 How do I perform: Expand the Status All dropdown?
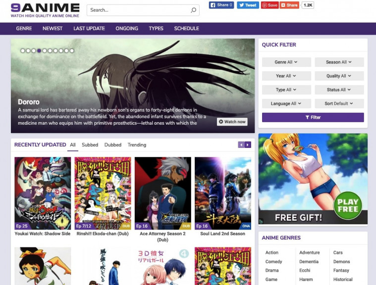click(339, 90)
